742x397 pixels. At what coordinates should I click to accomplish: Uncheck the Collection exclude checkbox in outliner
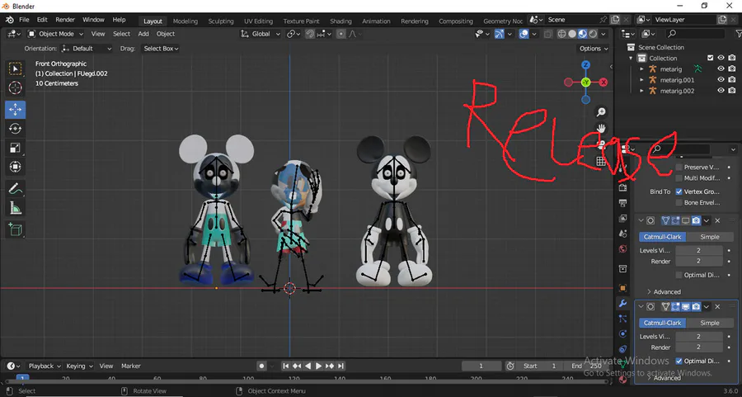tap(710, 58)
